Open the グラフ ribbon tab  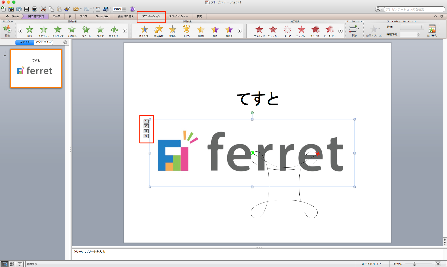[83, 16]
